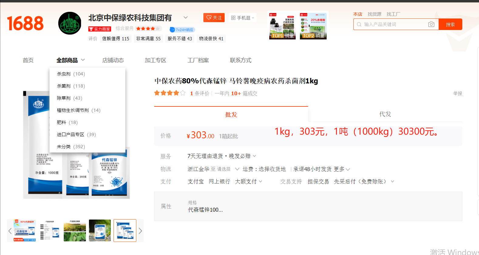The width and height of the screenshot is (479, 255).
Task: Open the 手机逛 QR dropdown
Action: pos(243,18)
